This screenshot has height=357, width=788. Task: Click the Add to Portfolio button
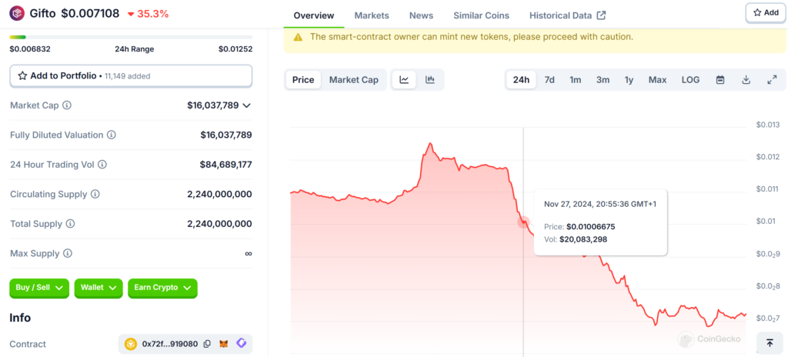coord(131,76)
